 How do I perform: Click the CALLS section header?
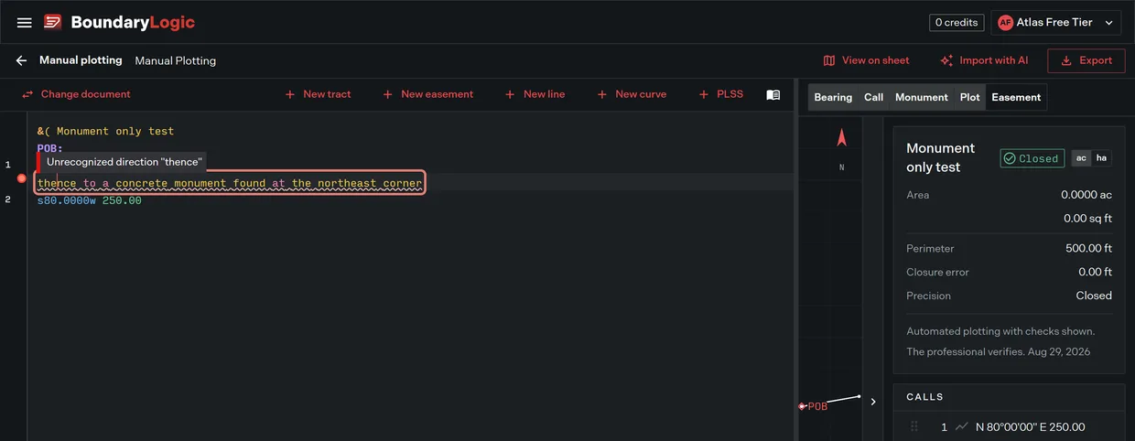pyautogui.click(x=924, y=397)
